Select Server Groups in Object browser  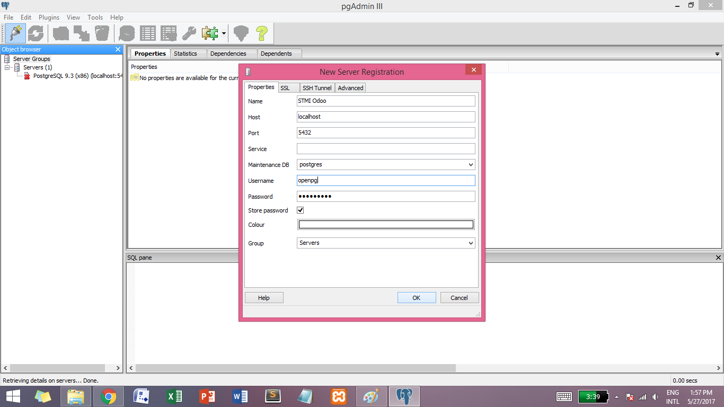coord(32,59)
